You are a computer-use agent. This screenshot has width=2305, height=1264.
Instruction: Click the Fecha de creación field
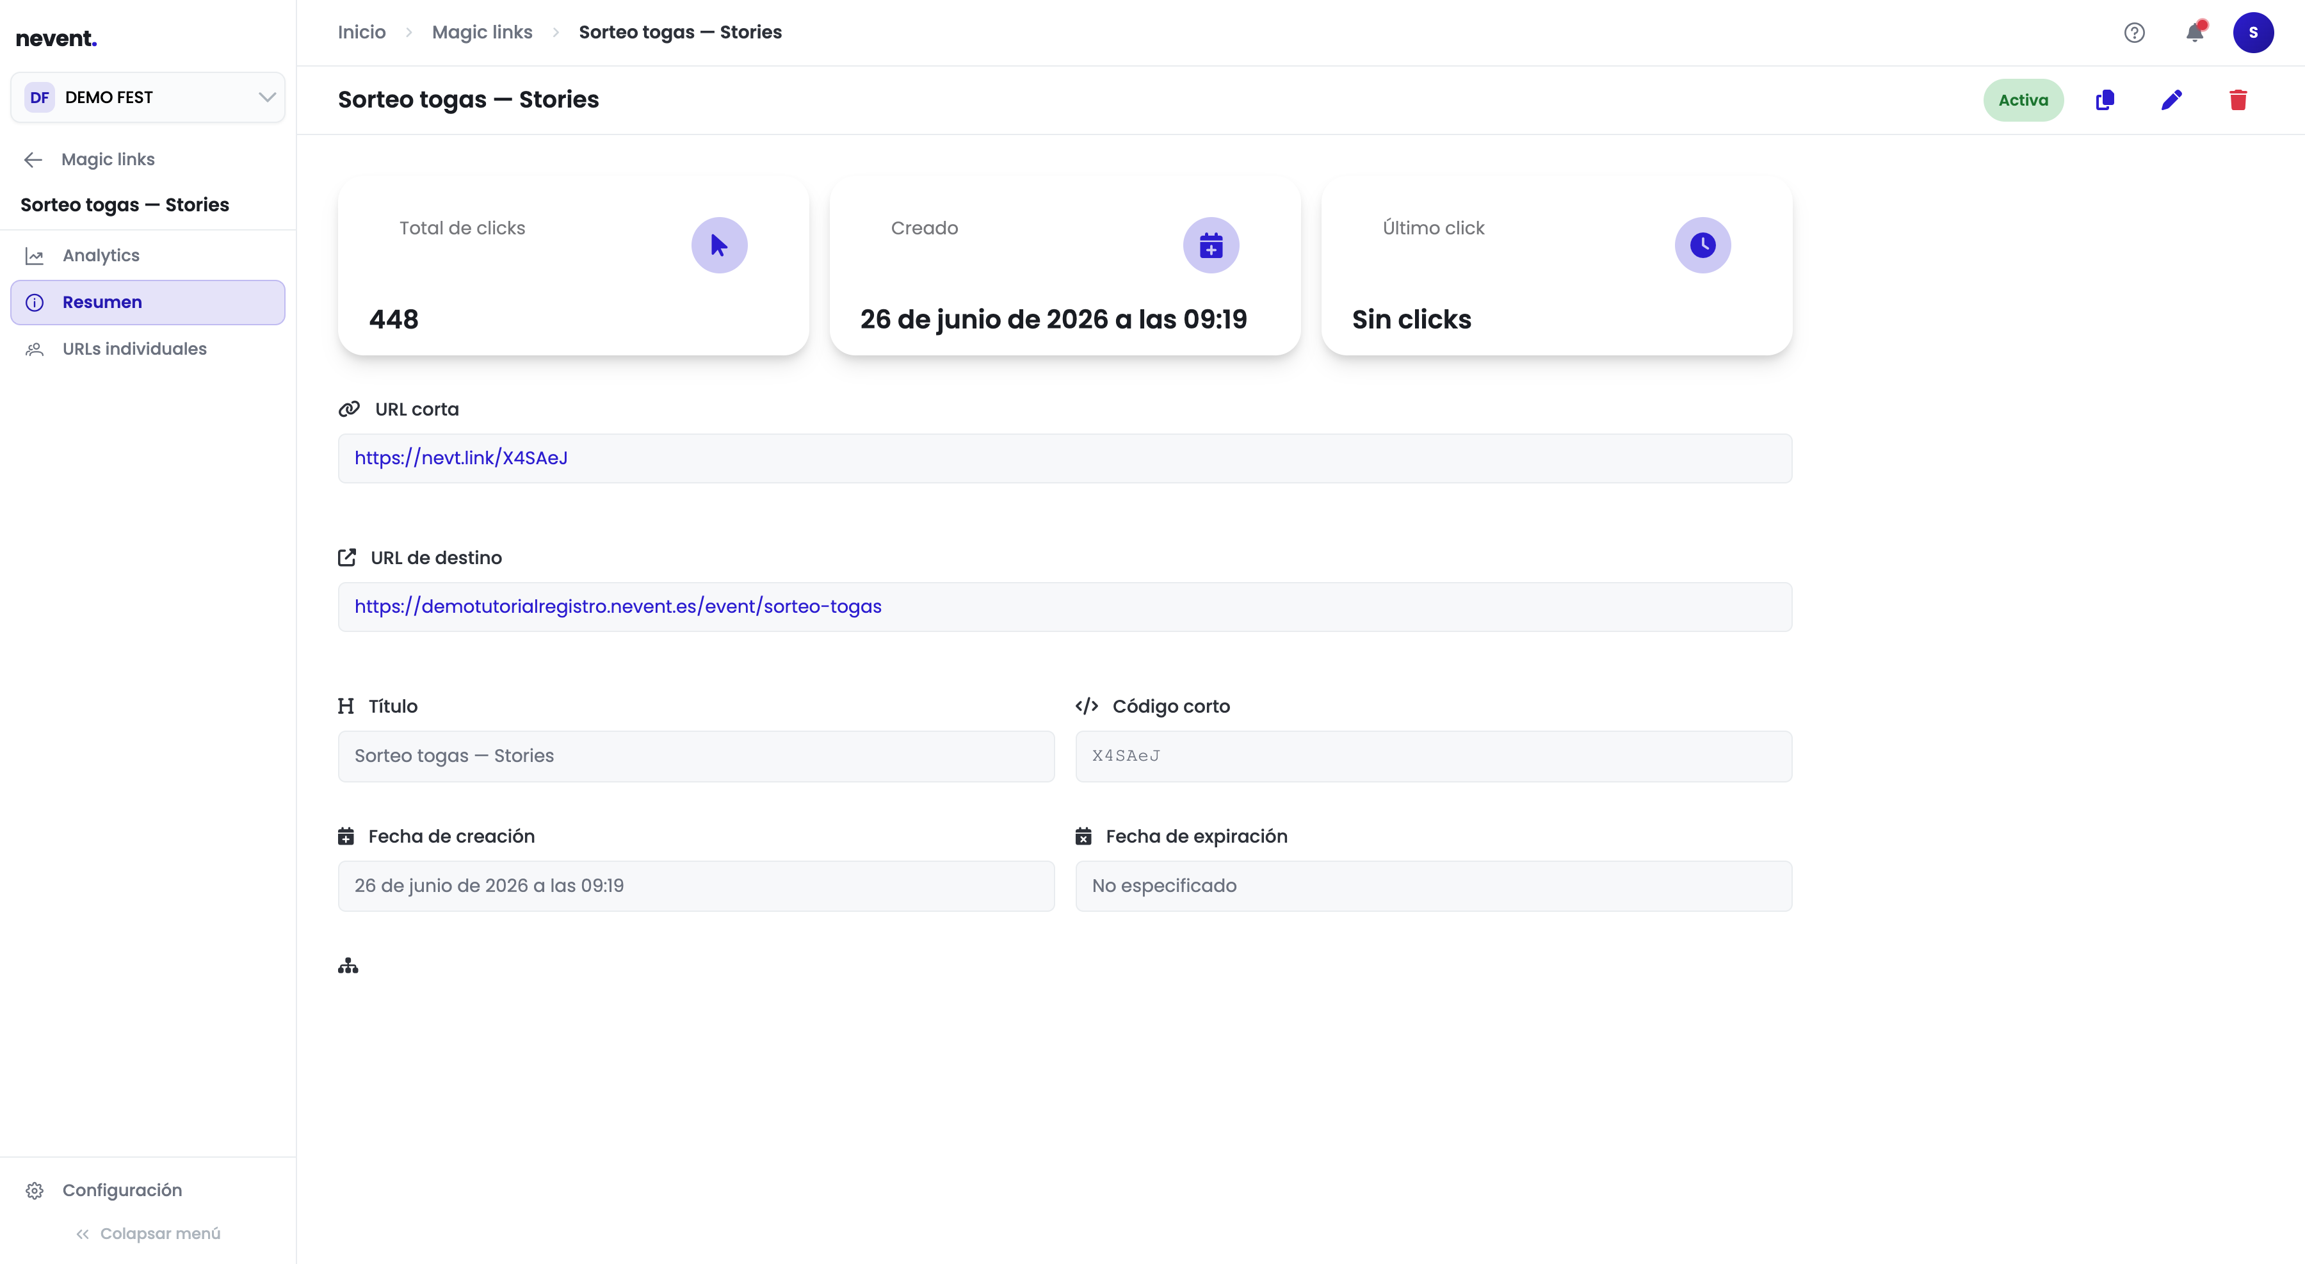click(x=696, y=886)
